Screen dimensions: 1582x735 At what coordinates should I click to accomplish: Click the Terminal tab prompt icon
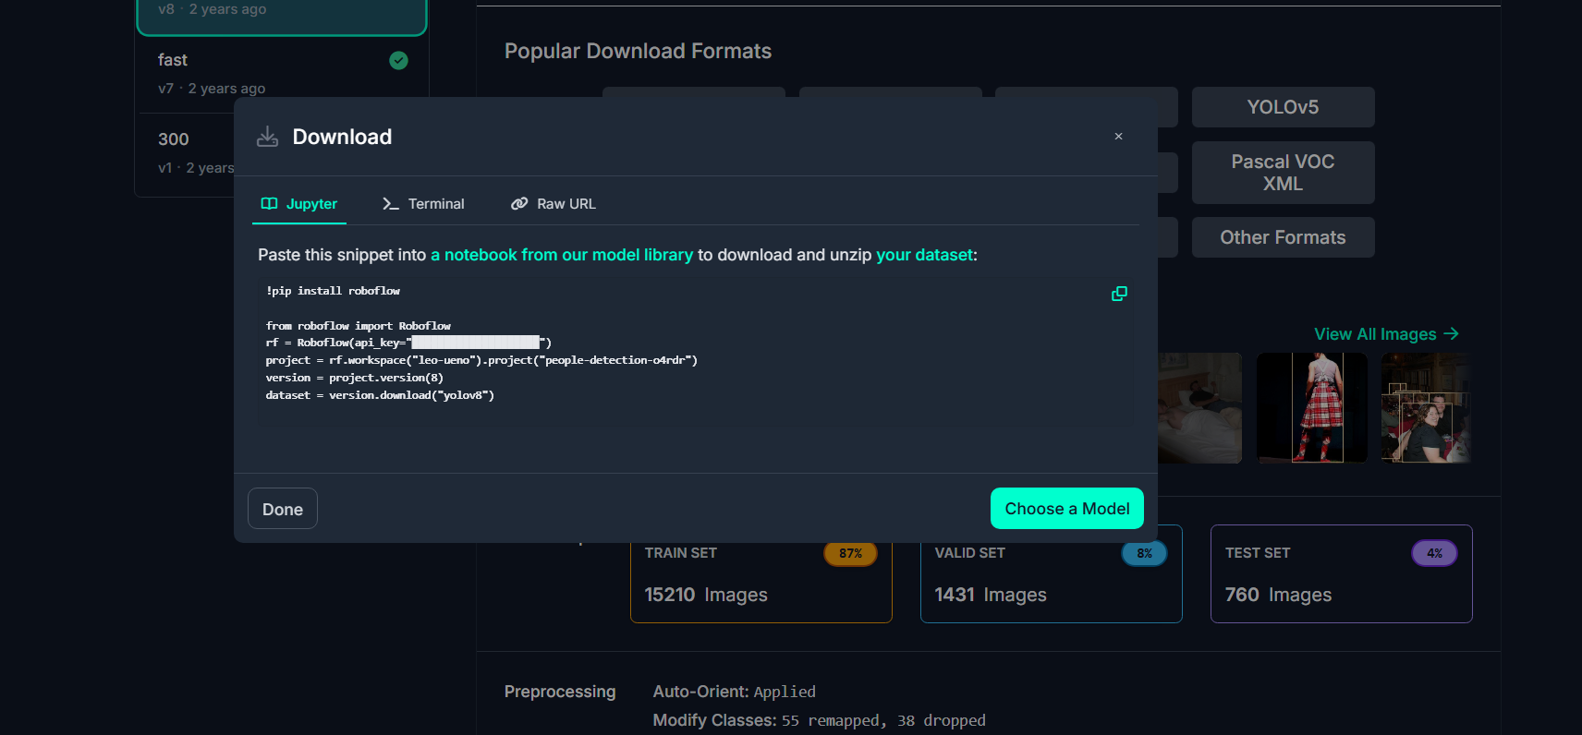click(x=391, y=204)
